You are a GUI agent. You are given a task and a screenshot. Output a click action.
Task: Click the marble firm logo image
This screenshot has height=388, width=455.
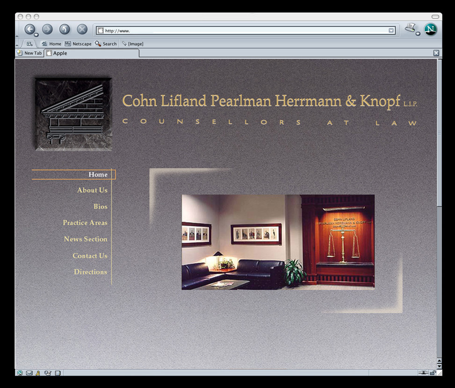coord(73,114)
